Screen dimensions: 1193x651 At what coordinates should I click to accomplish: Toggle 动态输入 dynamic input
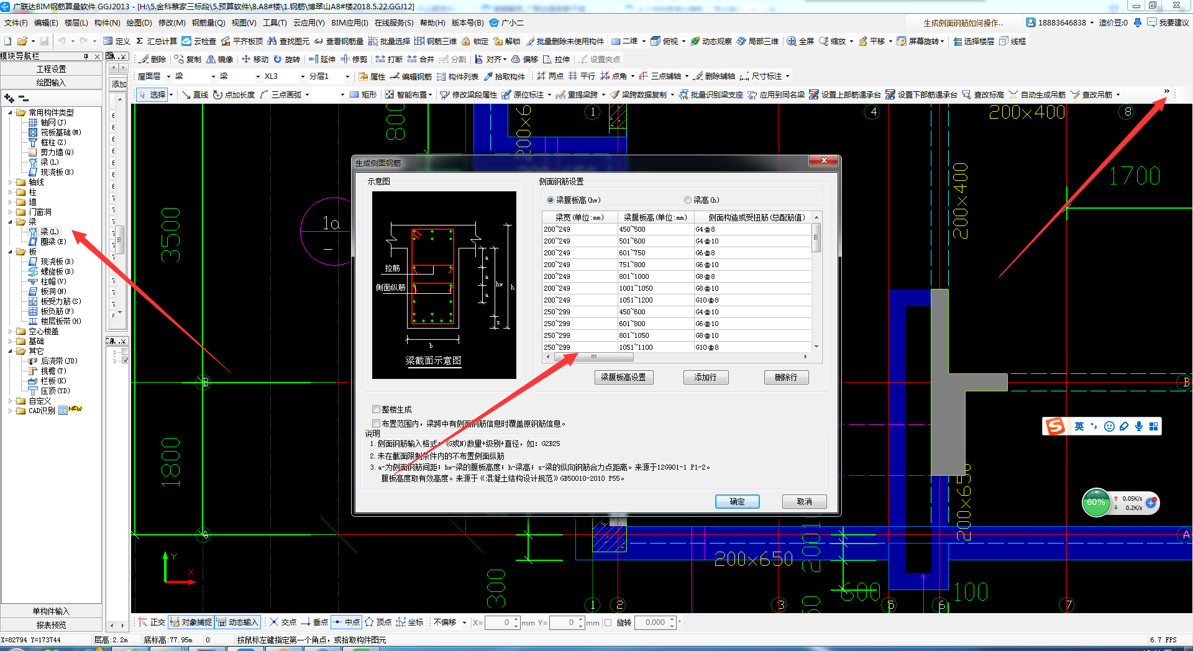coord(237,622)
